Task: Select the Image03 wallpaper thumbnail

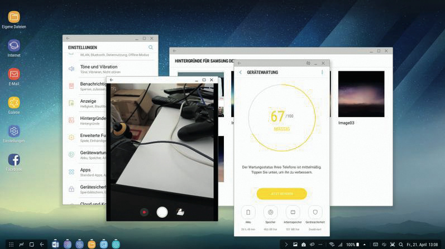Action: [x=361, y=94]
